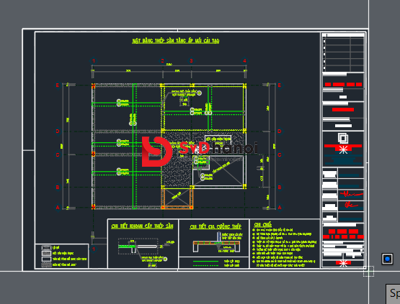
Task: Click the overlapping squares logo in title block
Action: 343,138
